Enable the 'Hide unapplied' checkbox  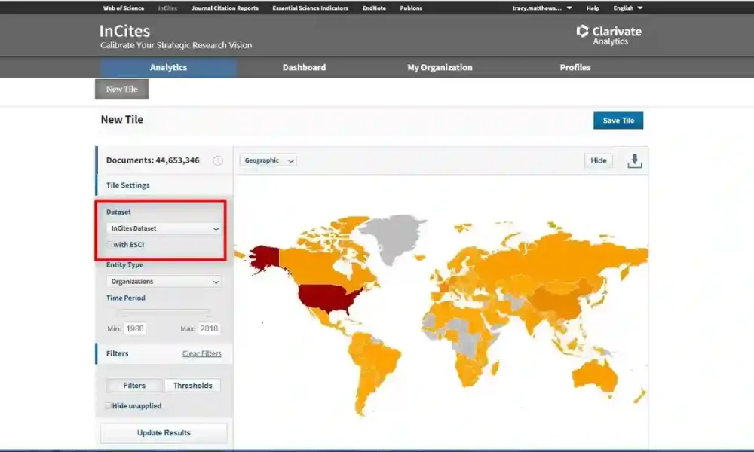[109, 406]
